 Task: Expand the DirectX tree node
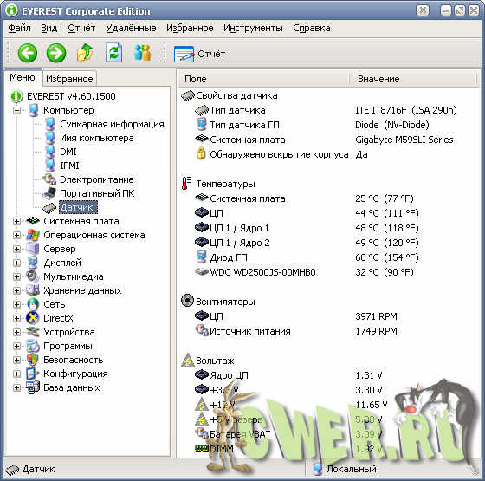point(16,318)
